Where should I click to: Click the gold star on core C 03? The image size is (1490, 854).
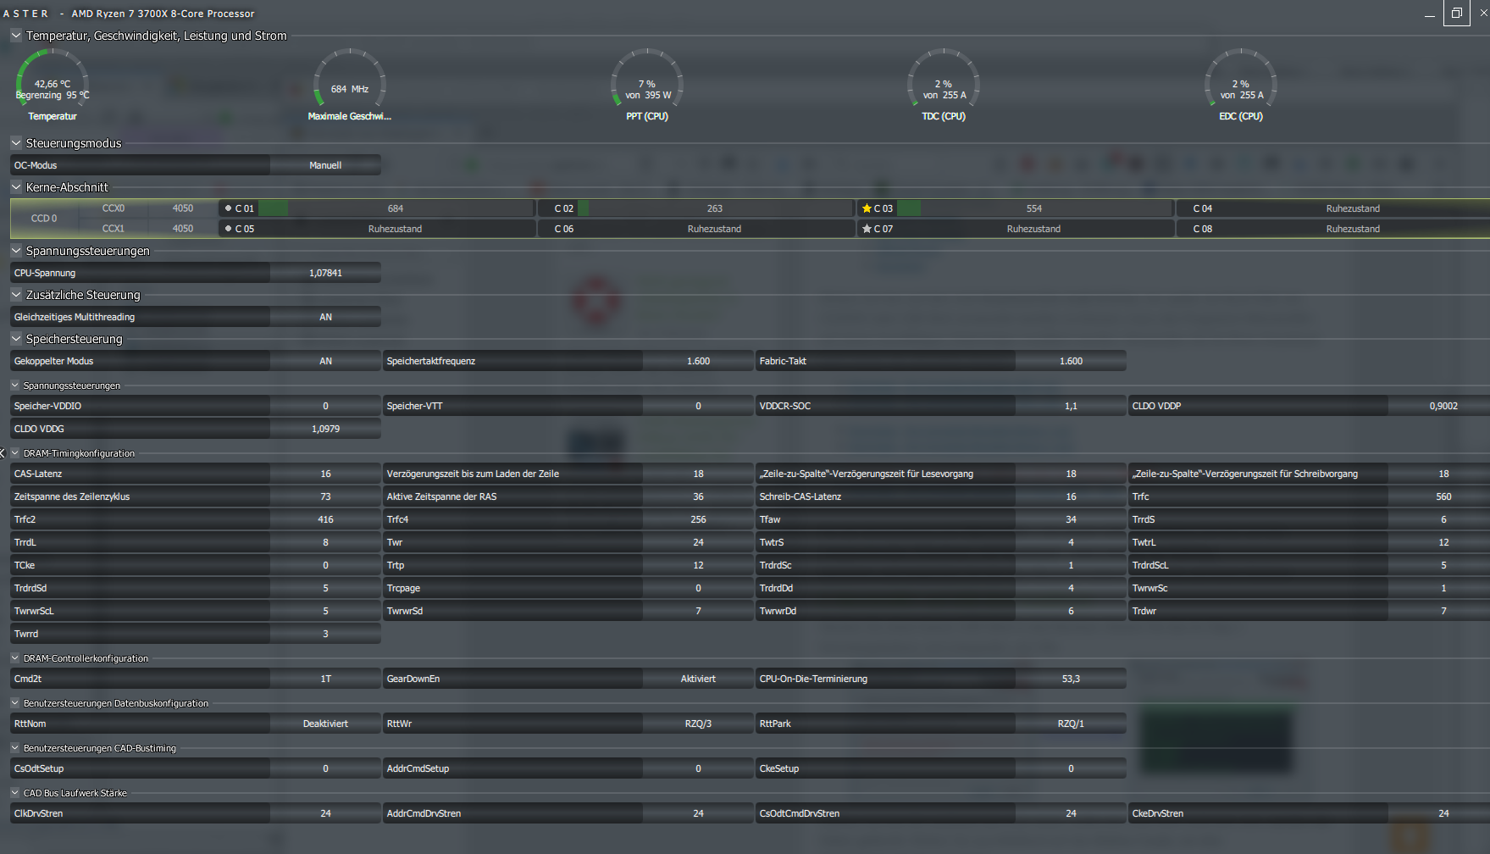(867, 208)
